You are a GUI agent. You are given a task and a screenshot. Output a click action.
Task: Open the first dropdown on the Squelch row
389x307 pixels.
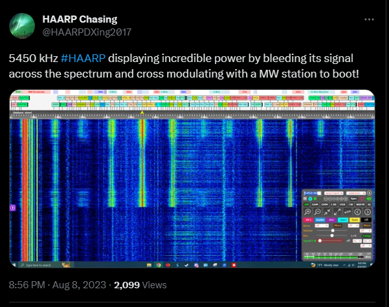(x=357, y=241)
